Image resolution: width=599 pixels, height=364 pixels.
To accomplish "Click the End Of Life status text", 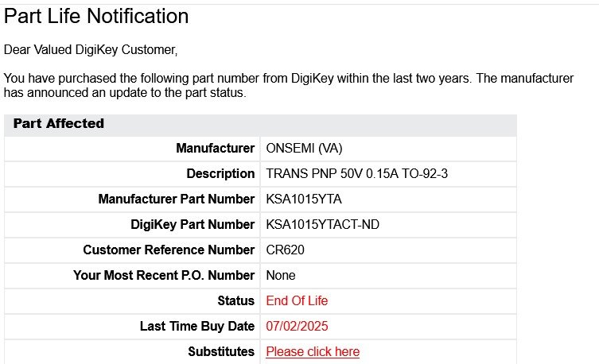I will tap(297, 300).
